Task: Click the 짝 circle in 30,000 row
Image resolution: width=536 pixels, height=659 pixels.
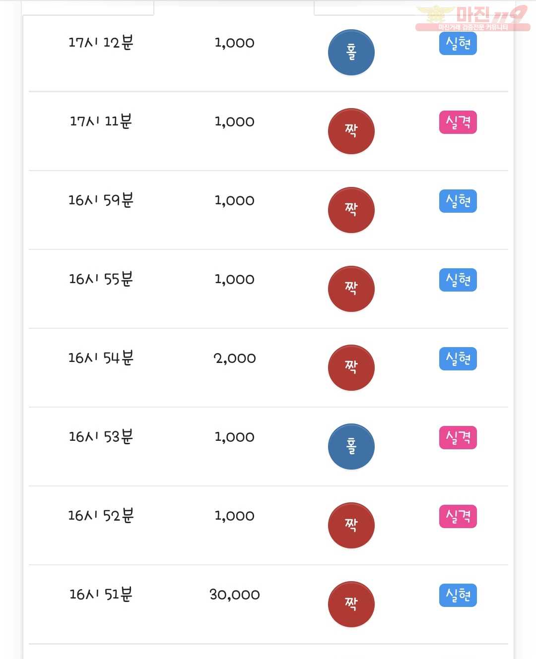Action: pyautogui.click(x=351, y=604)
